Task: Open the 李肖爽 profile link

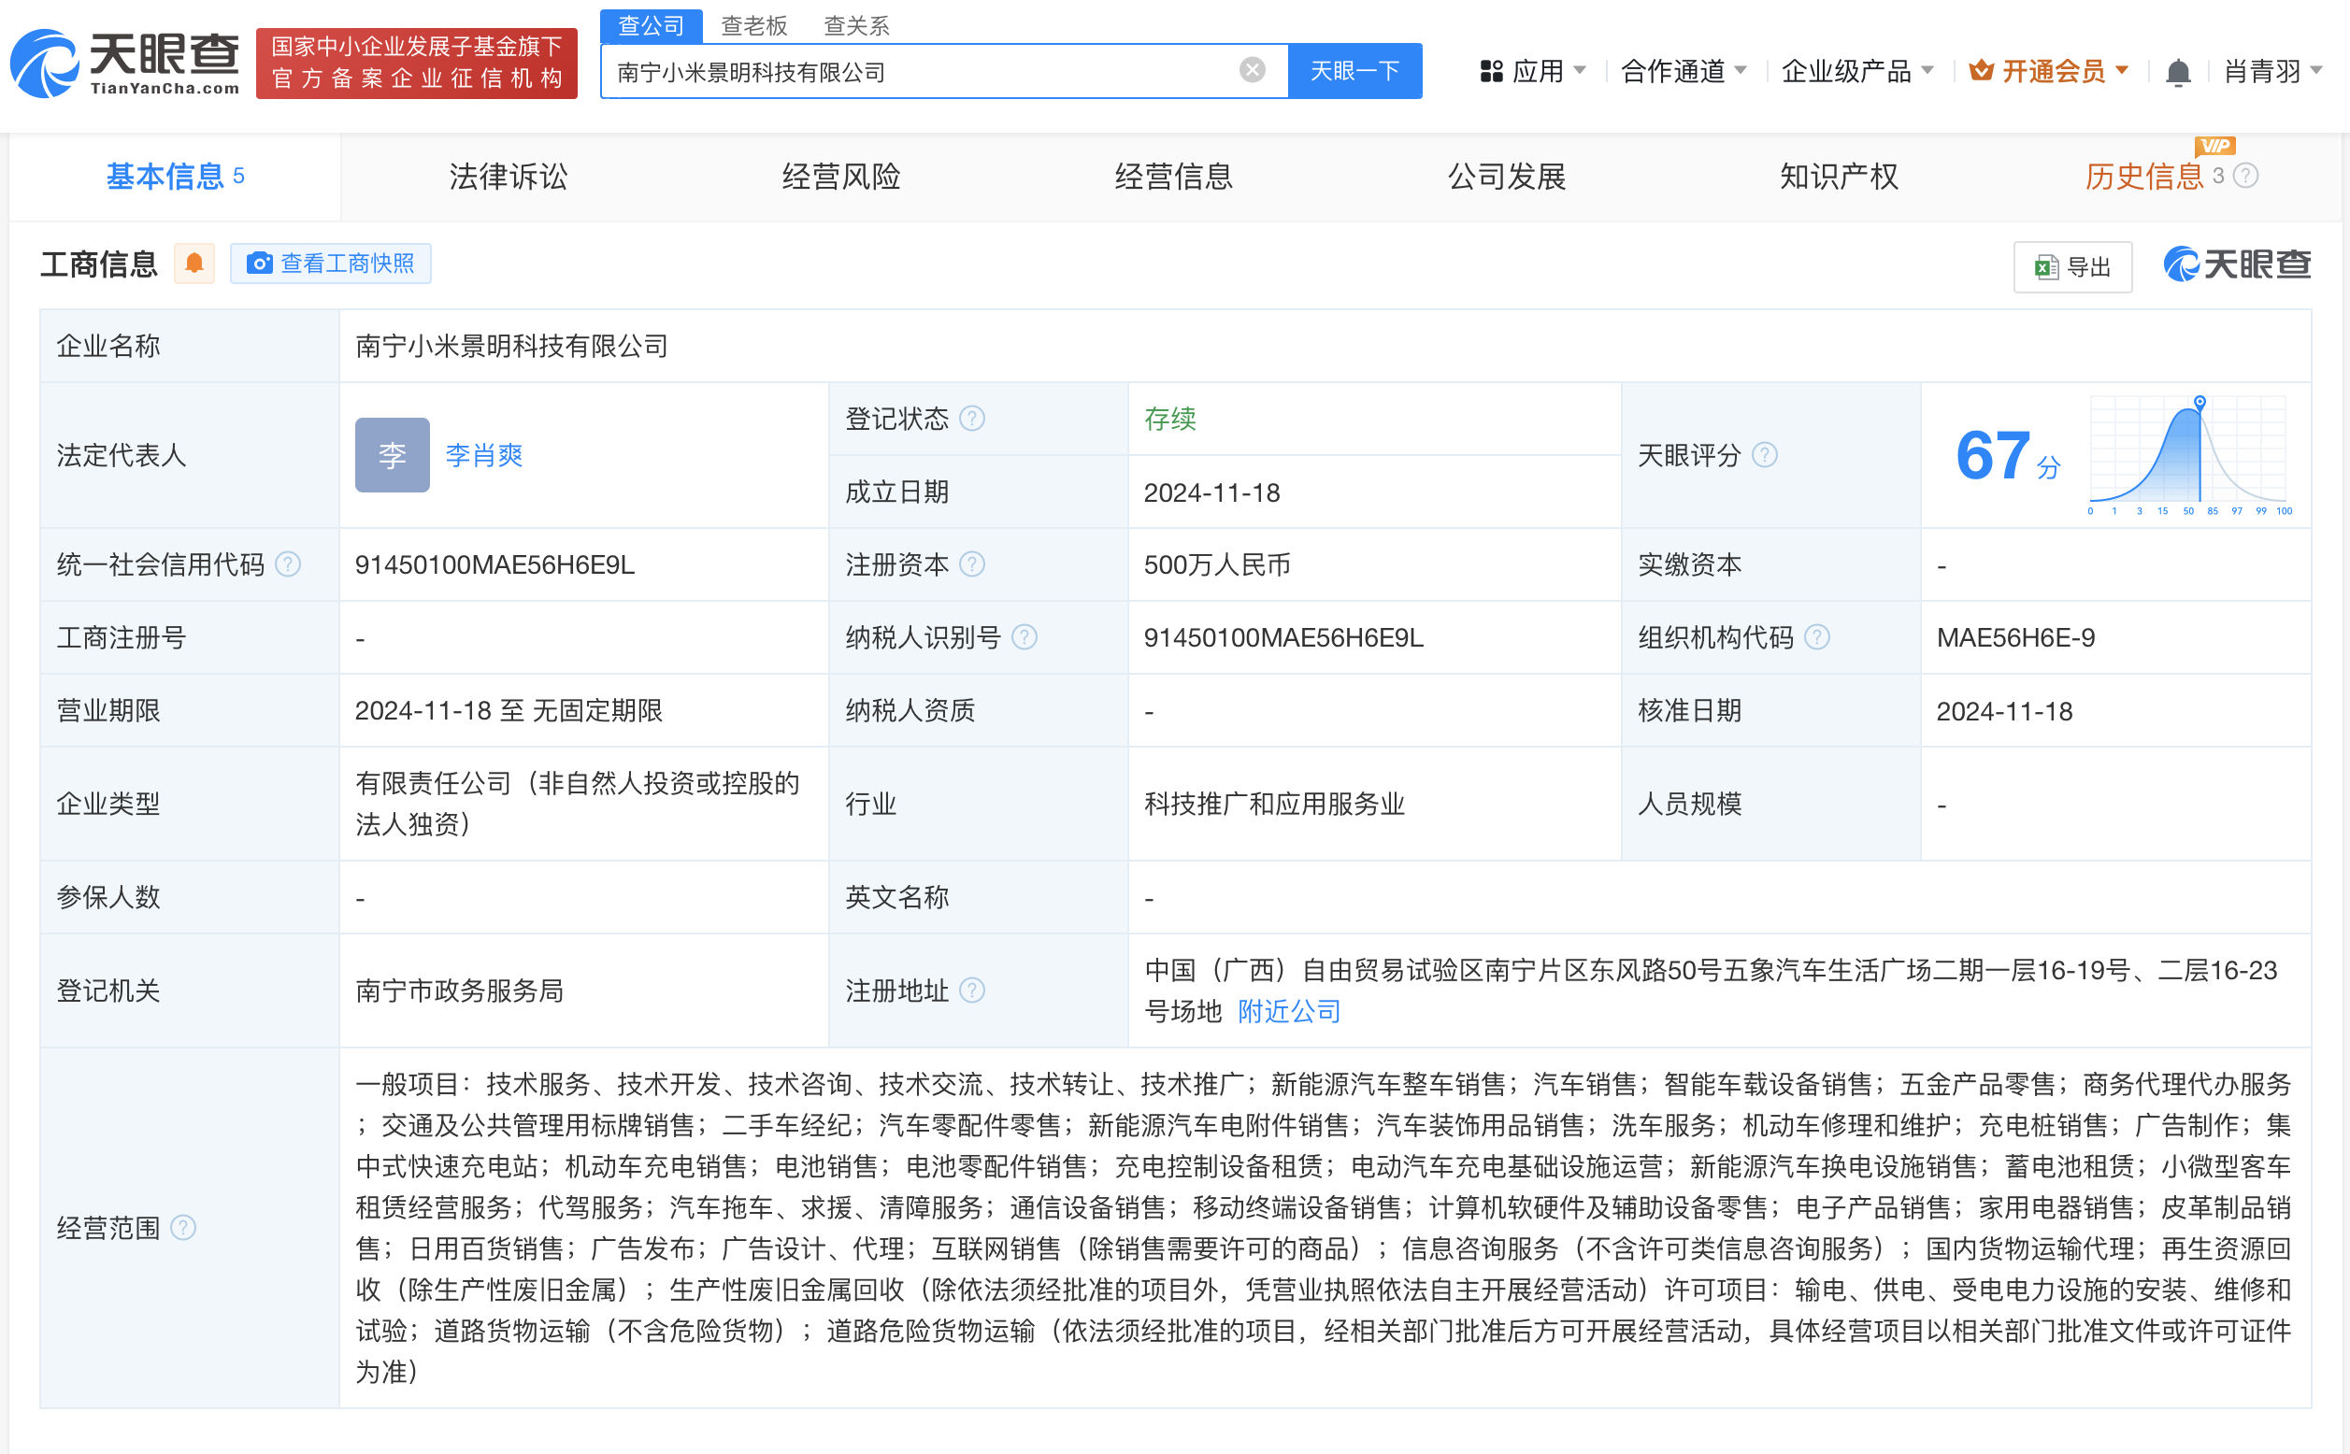Action: tap(483, 456)
